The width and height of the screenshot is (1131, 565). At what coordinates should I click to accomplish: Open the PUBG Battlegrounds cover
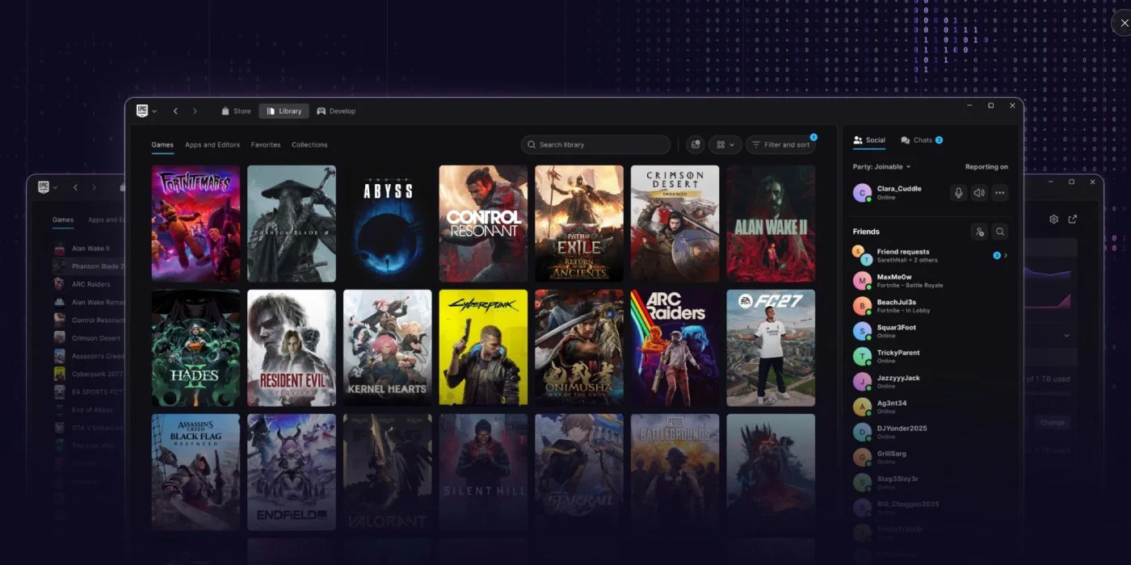coord(675,472)
